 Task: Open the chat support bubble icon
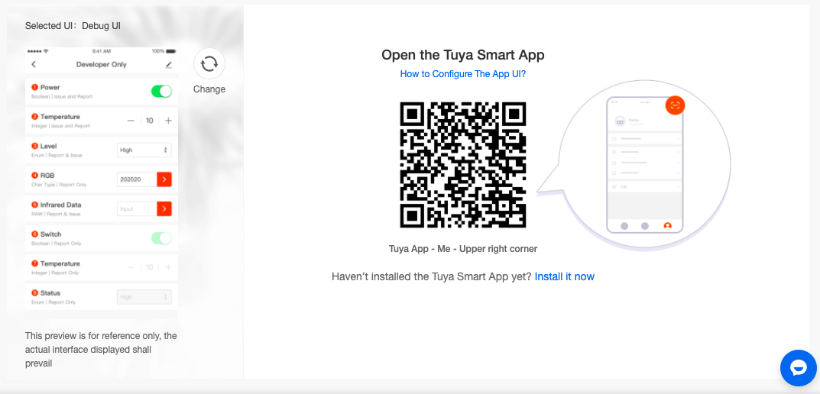(799, 368)
